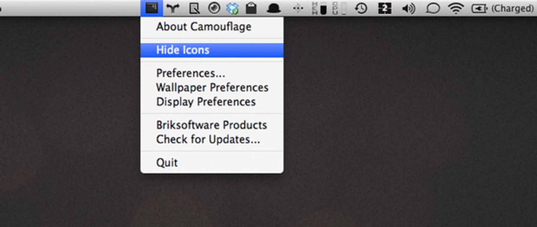
Task: Open Briksoftware Products link
Action: click(x=212, y=125)
